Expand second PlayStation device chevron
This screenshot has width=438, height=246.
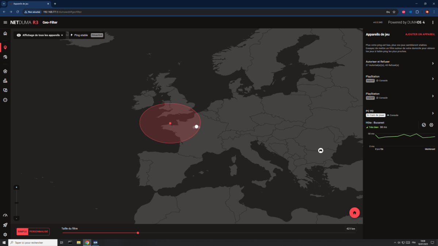[433, 96]
